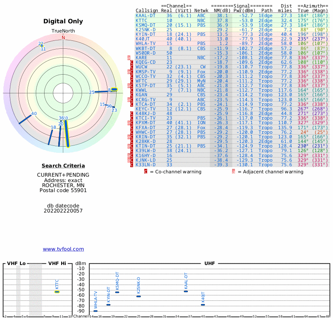This screenshot has width=333, height=320.
Task: Click the co-channel warning icon beside K39LW-D
Action: (x=132, y=151)
